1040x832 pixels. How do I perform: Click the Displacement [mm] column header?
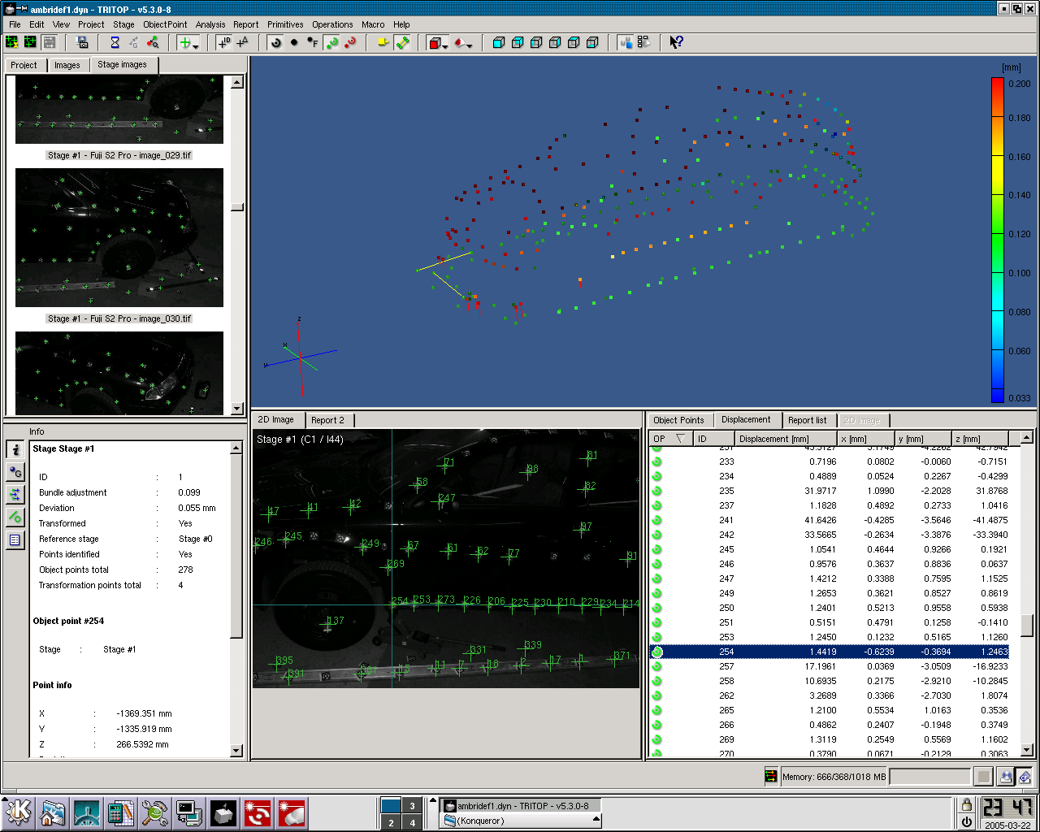pos(773,439)
